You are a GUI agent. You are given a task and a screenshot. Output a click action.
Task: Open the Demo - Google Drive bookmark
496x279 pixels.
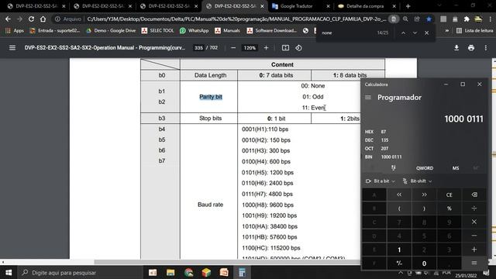pyautogui.click(x=111, y=31)
